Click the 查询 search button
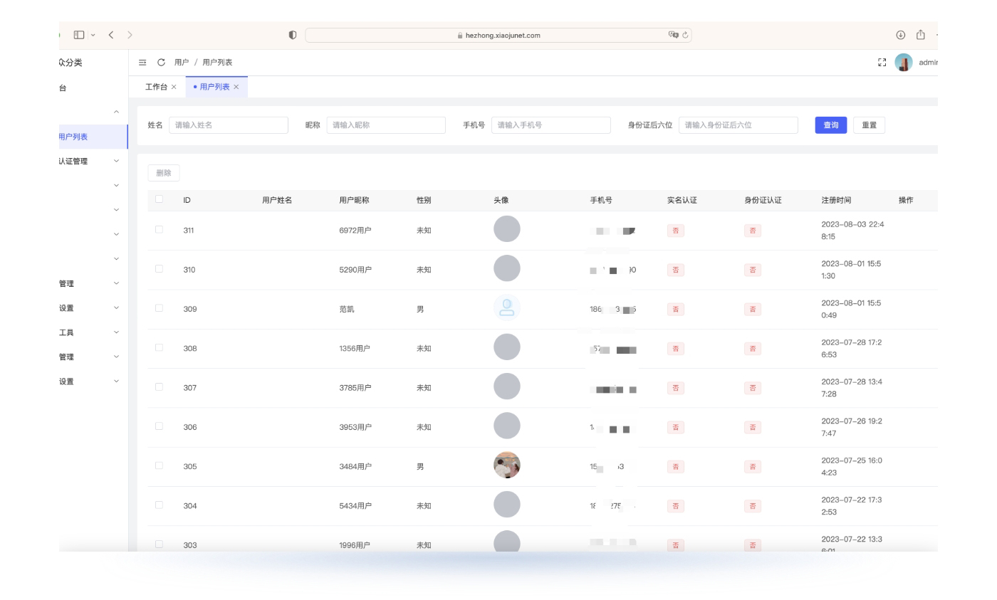997x600 pixels. click(830, 125)
